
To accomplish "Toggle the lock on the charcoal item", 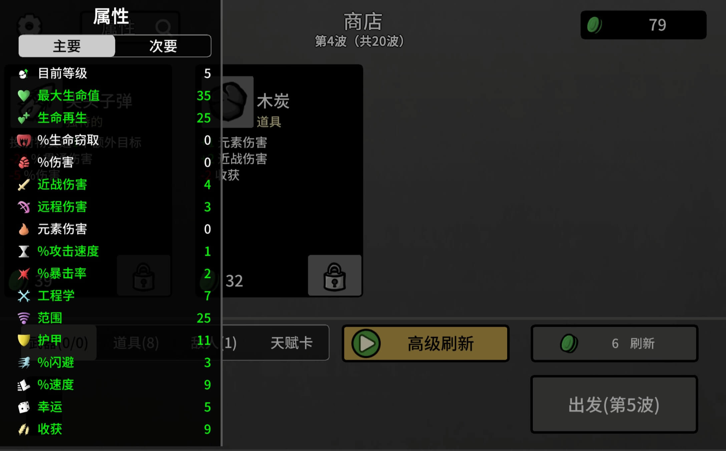I will click(335, 276).
